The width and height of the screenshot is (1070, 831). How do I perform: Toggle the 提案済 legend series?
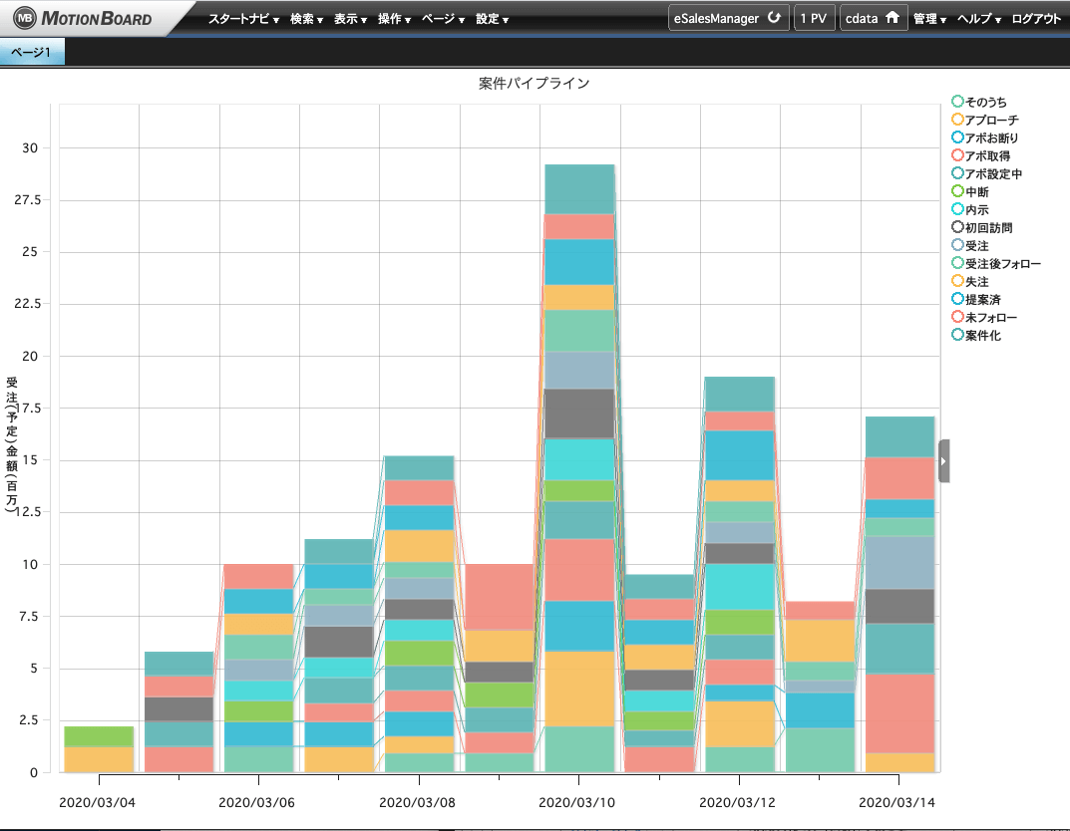coord(976,299)
